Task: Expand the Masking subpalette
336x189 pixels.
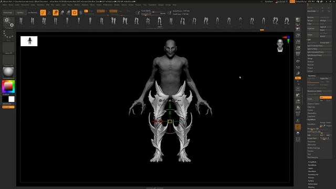Action: coord(311,187)
